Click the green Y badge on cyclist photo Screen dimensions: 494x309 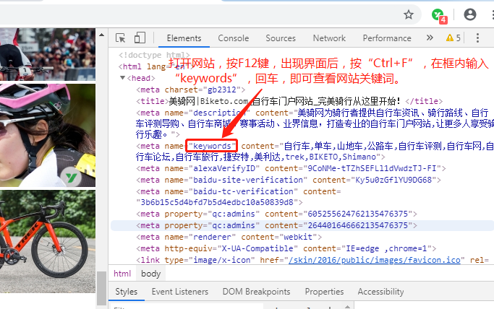[x=71, y=178]
